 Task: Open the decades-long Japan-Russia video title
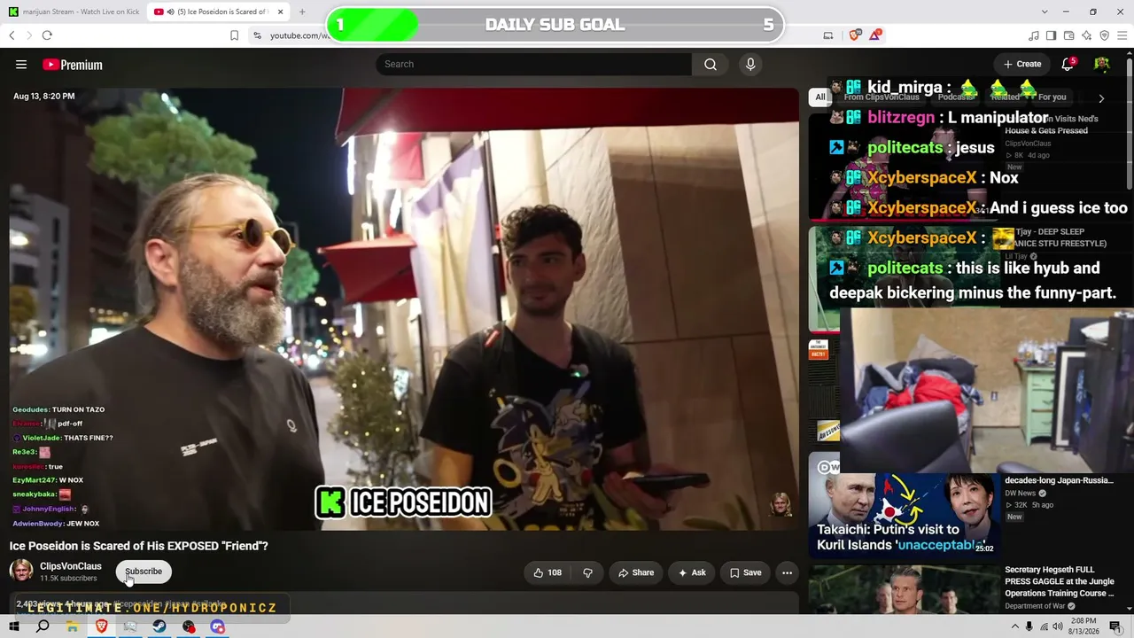point(1059,480)
